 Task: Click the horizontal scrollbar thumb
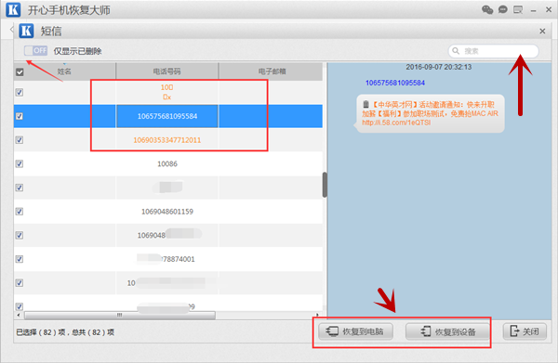(120, 315)
